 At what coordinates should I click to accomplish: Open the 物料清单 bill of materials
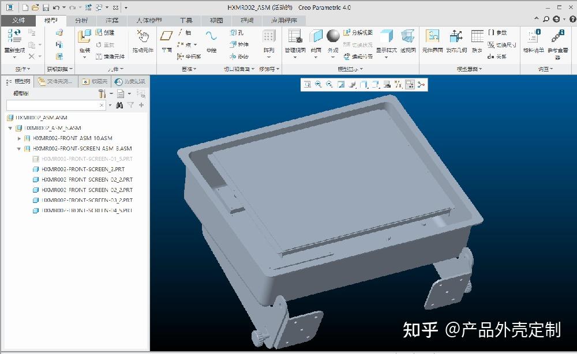534,41
